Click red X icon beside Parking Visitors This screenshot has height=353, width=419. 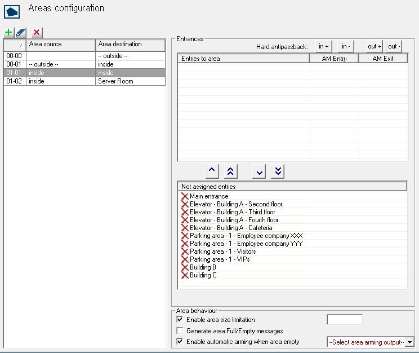[185, 251]
